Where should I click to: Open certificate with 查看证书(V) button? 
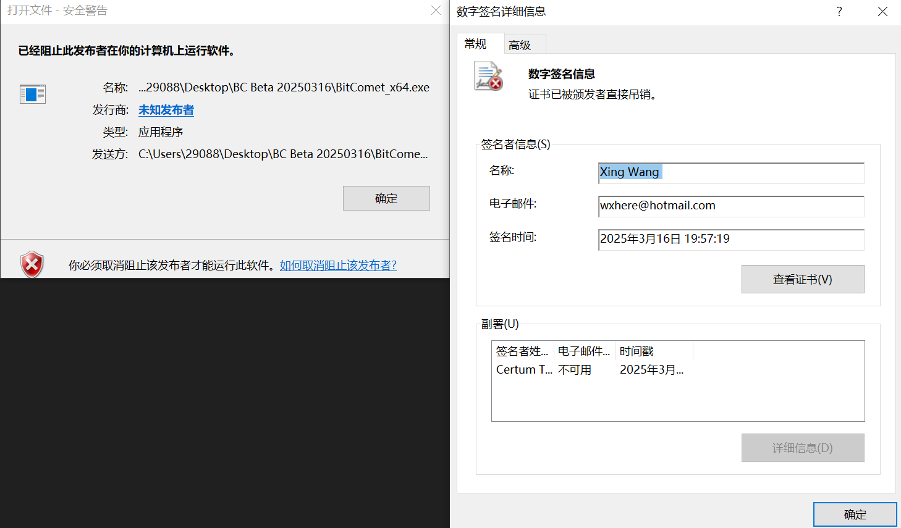click(803, 279)
